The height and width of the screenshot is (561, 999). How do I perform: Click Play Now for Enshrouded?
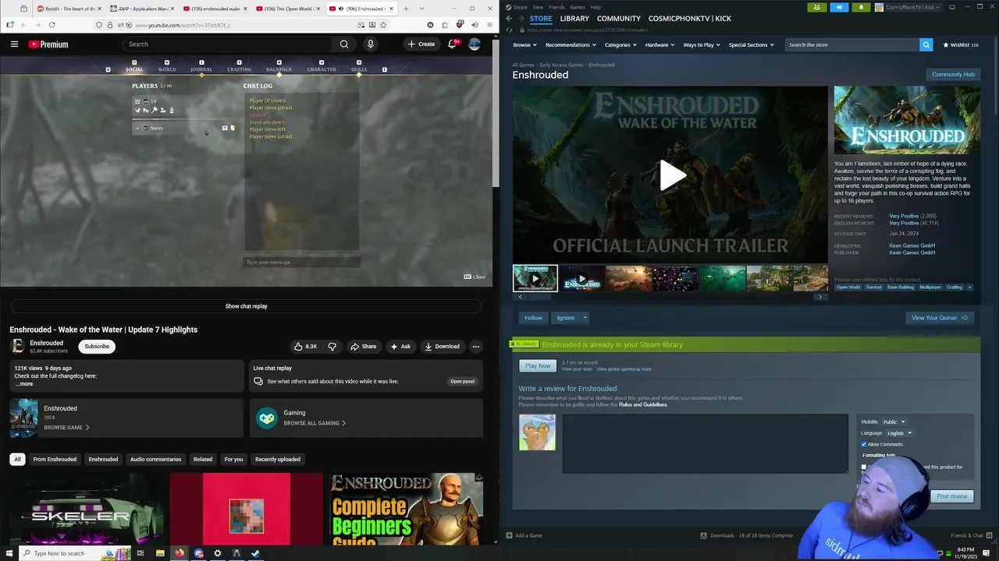click(538, 365)
